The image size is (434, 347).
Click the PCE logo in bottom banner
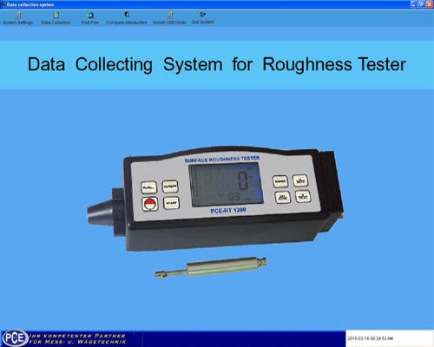pyautogui.click(x=15, y=338)
